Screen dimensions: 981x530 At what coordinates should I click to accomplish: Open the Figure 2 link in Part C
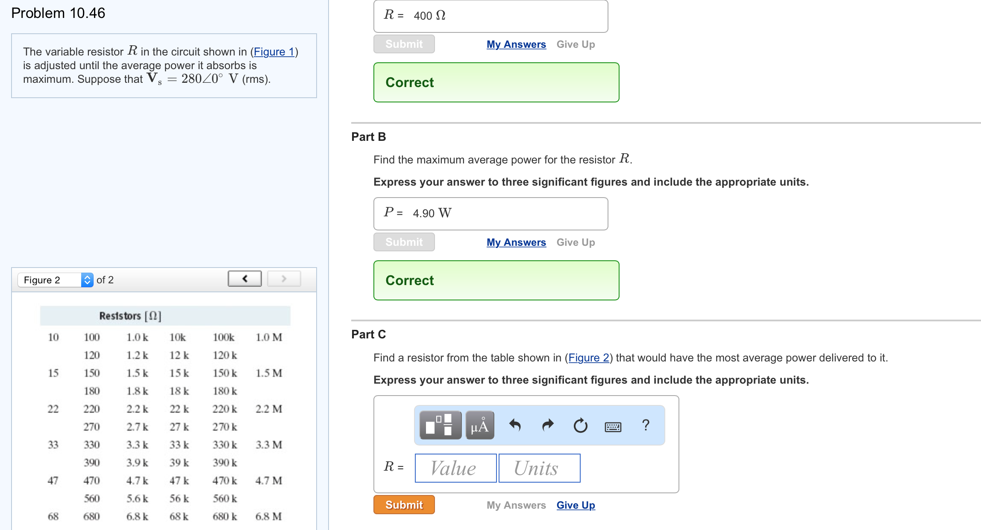pos(588,358)
